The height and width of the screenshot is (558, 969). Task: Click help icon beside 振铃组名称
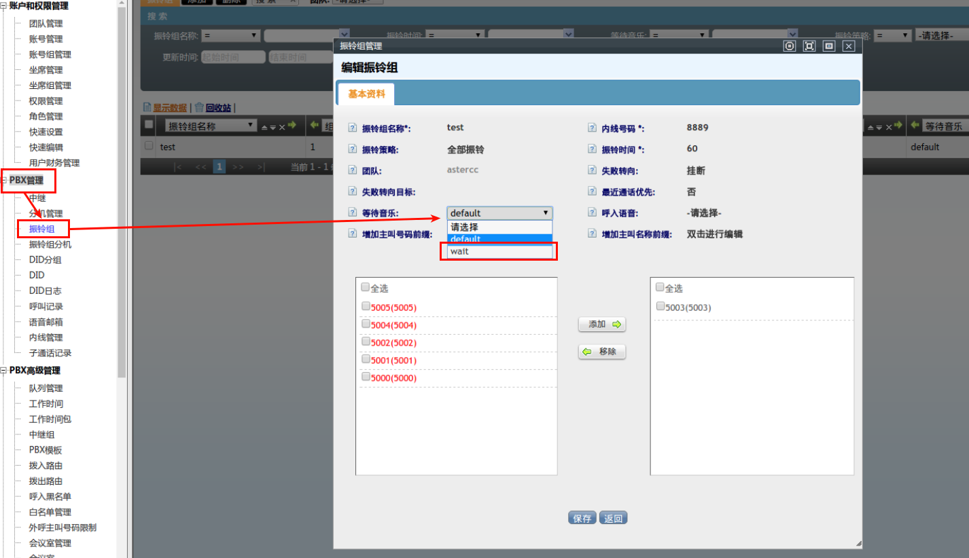tap(352, 128)
